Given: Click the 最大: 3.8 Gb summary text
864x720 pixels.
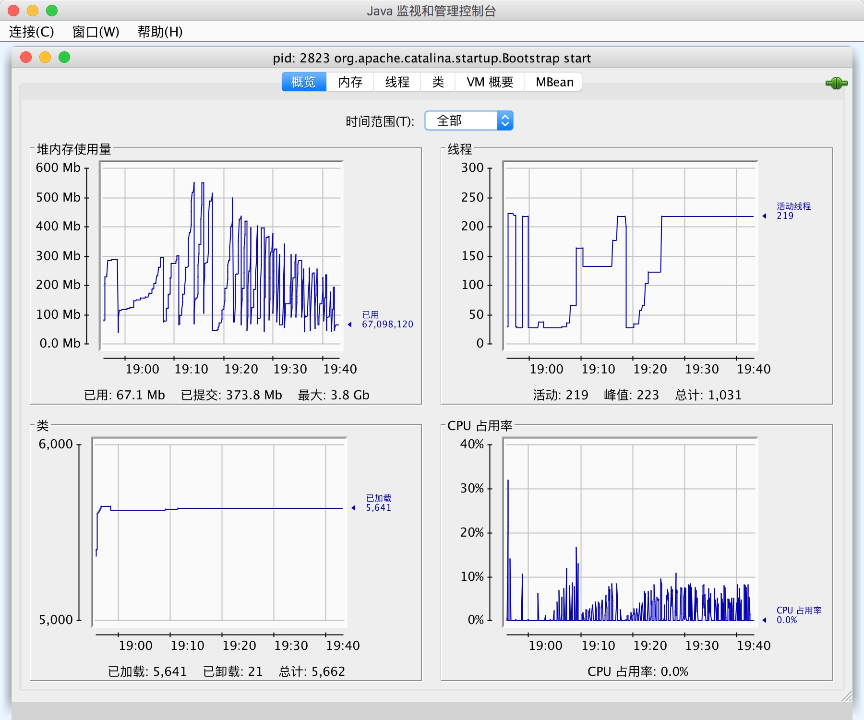Looking at the screenshot, I should pos(334,395).
